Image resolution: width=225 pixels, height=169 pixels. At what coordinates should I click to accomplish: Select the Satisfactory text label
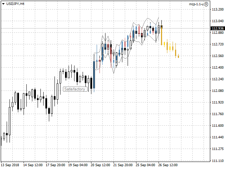click(75, 89)
